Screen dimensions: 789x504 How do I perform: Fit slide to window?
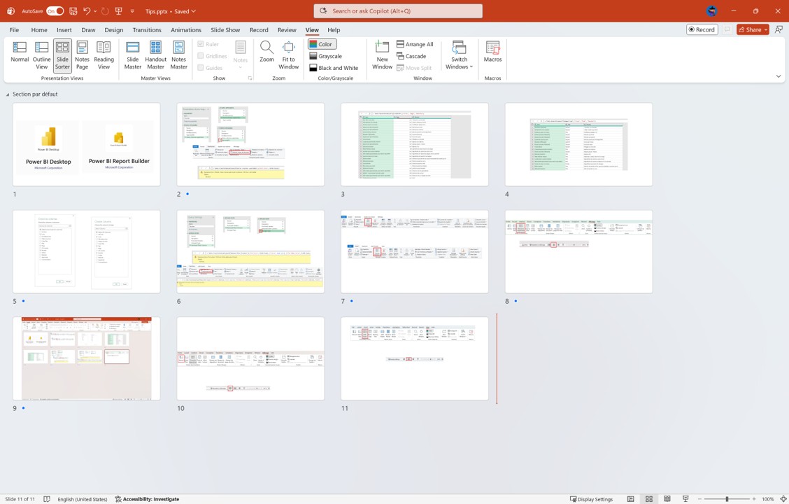(x=288, y=55)
